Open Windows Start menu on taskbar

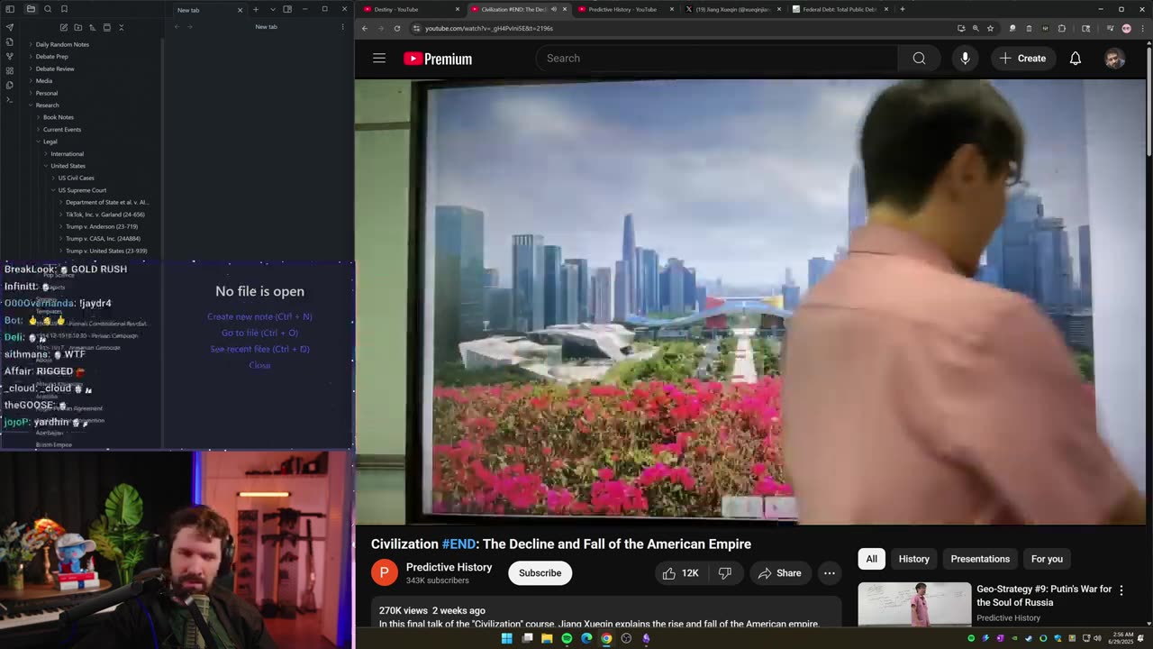[x=506, y=638]
